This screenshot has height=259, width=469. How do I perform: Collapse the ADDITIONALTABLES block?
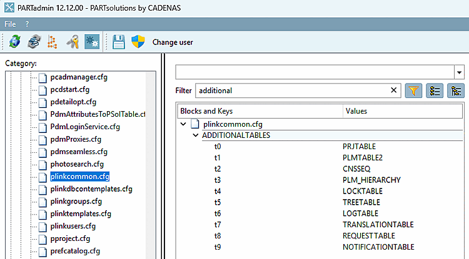pyautogui.click(x=196, y=135)
